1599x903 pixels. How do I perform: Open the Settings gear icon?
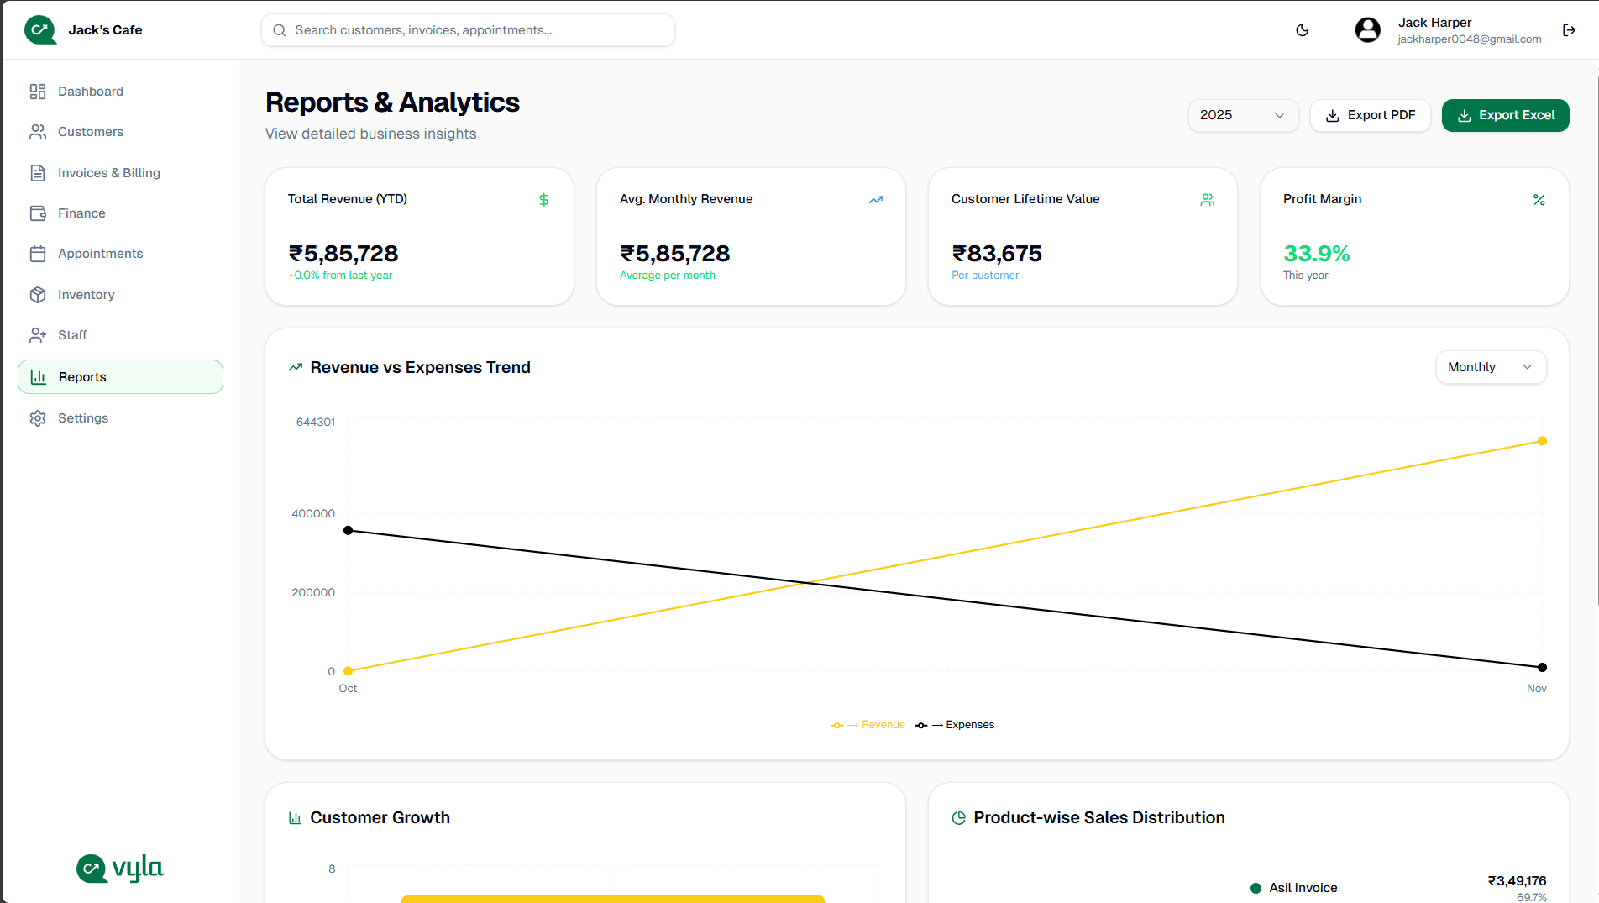(38, 417)
